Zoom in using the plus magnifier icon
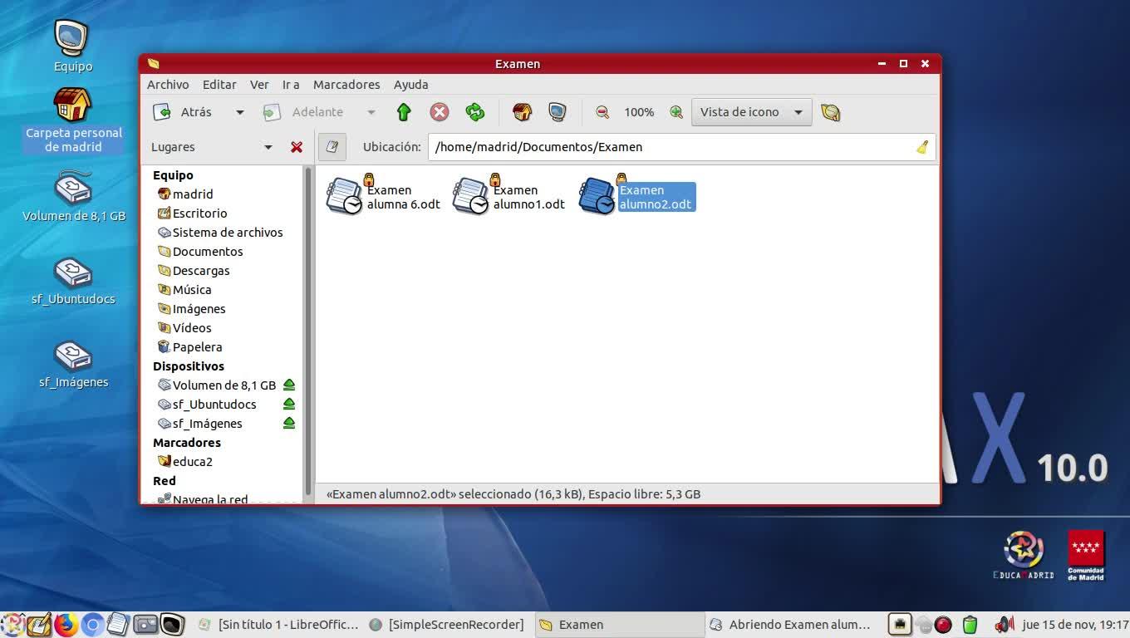The image size is (1130, 638). click(676, 112)
